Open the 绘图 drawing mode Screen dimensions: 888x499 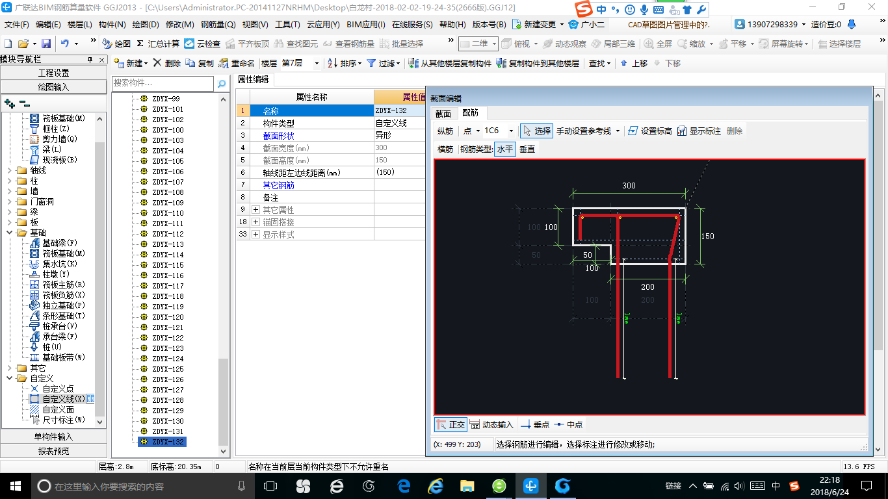point(116,44)
